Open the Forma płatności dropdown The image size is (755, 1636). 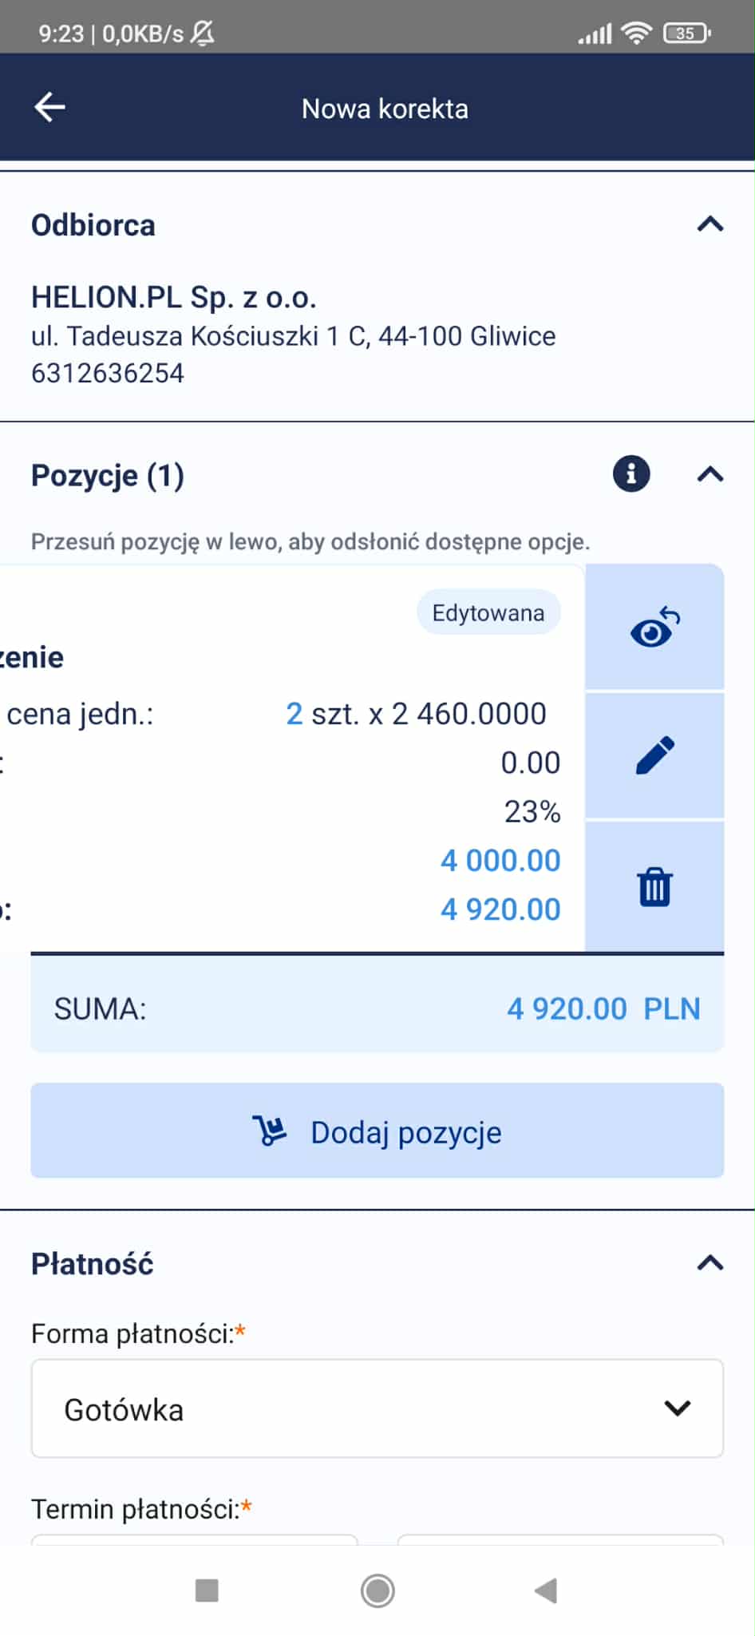coord(377,1408)
